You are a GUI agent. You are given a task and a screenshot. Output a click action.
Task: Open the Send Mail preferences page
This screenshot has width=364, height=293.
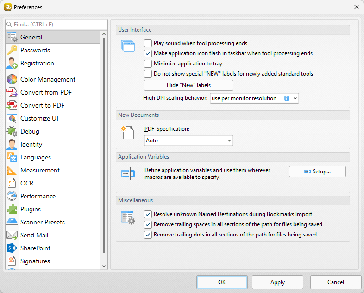pyautogui.click(x=53, y=235)
